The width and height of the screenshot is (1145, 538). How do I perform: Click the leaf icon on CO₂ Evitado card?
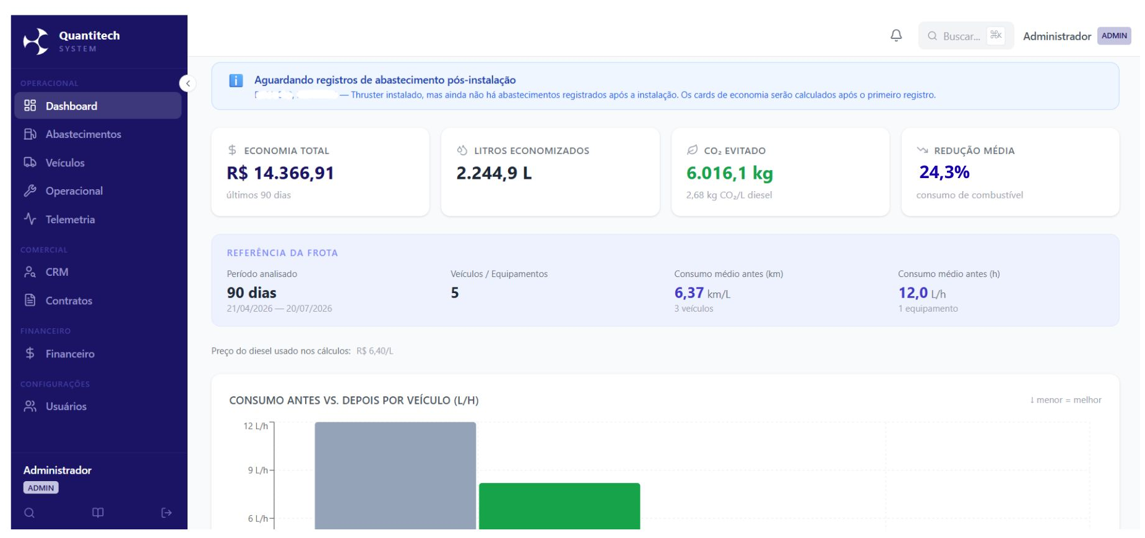pos(692,150)
